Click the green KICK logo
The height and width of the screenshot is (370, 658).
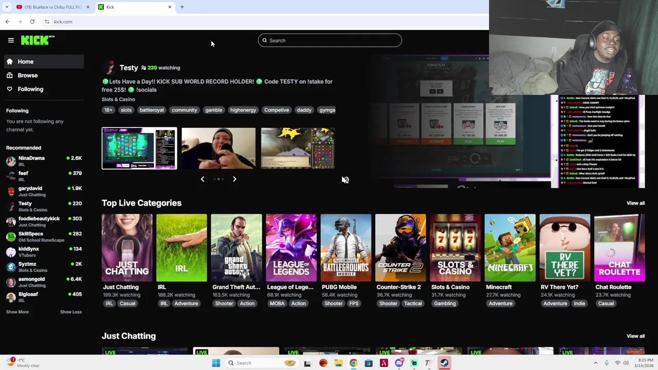pos(38,40)
